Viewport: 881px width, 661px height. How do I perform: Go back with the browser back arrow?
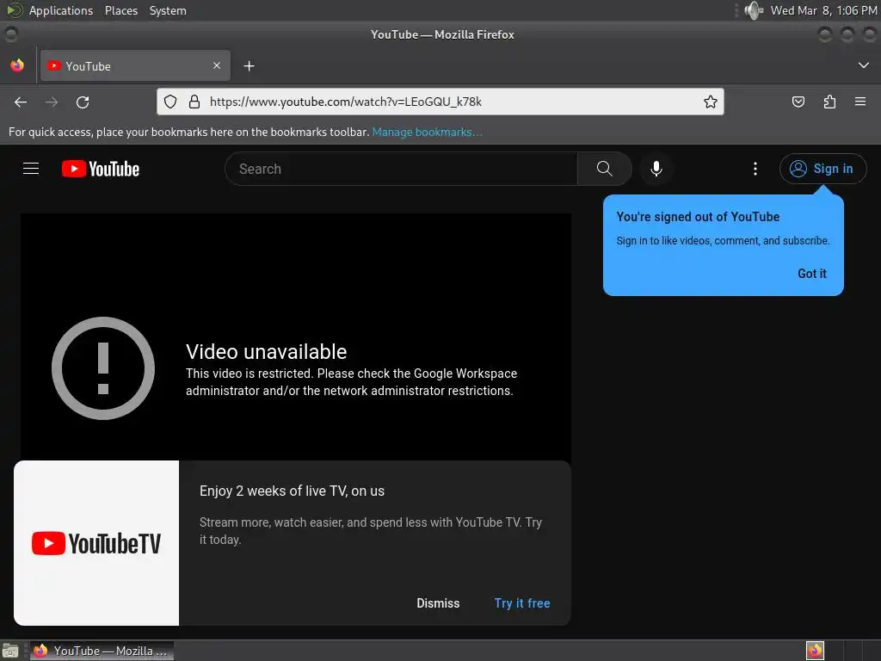[x=21, y=102]
